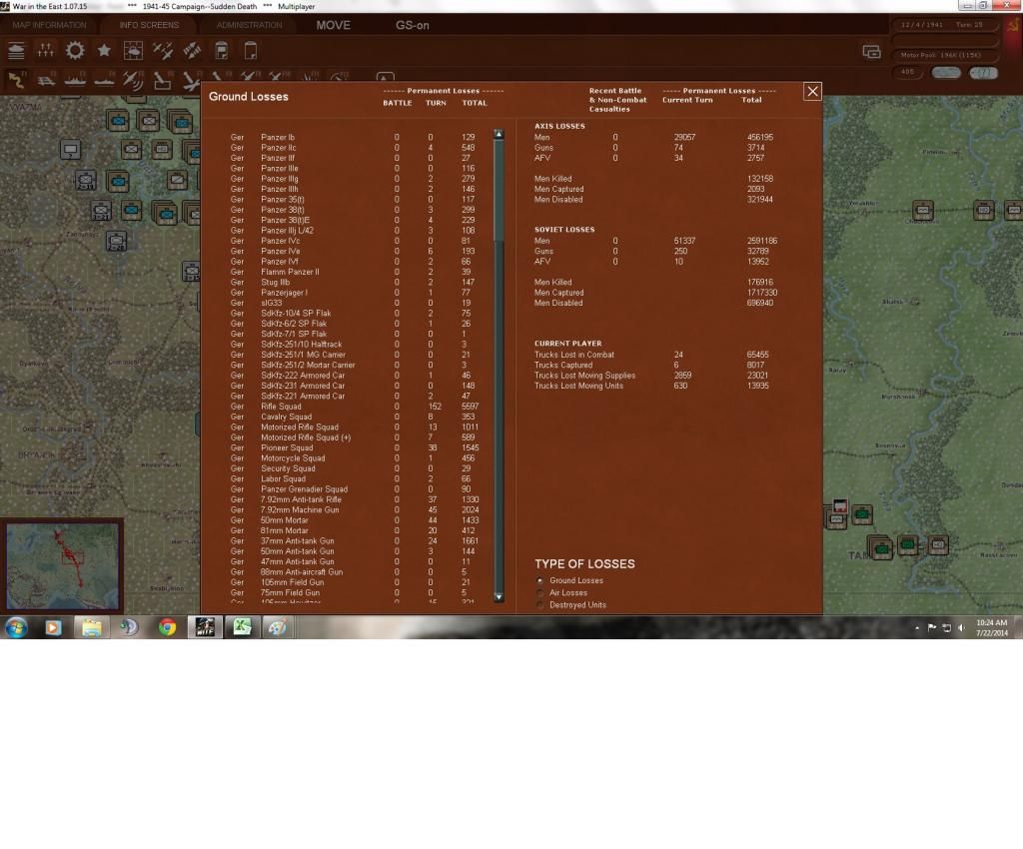The image size is (1023, 849).
Task: Select the F2 rail transport mode icon
Action: pos(46,80)
